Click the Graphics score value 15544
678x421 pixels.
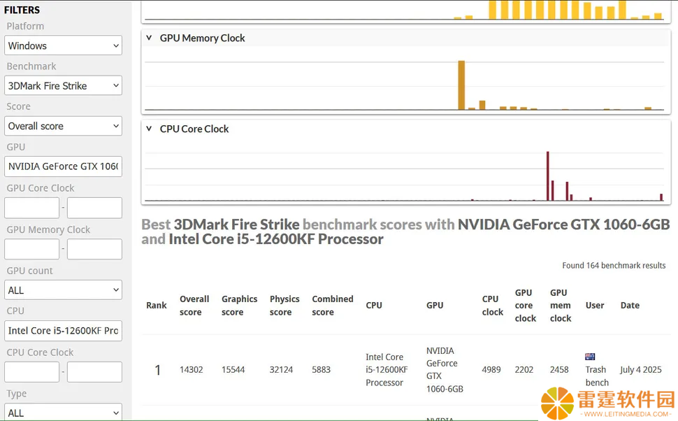pos(233,369)
